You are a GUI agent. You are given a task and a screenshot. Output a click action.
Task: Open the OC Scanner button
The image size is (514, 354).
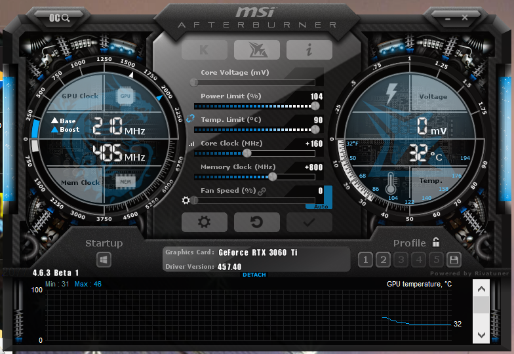59,18
